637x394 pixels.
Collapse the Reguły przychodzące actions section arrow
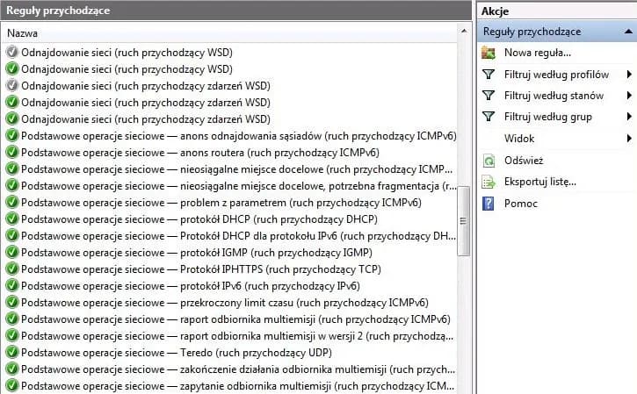tap(628, 32)
